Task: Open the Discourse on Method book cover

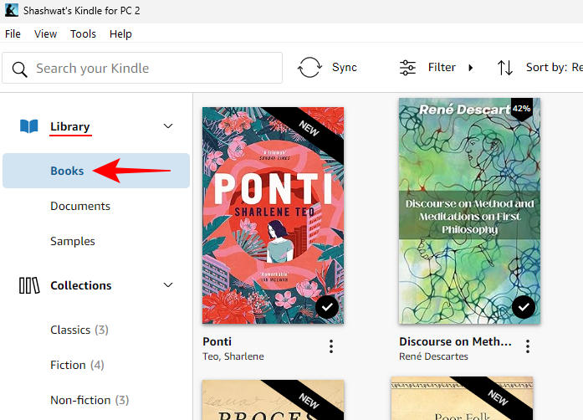Action: (469, 211)
